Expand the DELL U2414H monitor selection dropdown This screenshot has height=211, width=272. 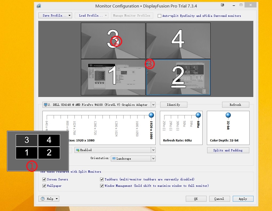coord(153,105)
